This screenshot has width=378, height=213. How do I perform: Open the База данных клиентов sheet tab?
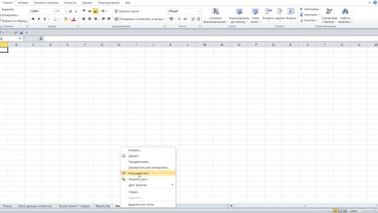(x=35, y=206)
